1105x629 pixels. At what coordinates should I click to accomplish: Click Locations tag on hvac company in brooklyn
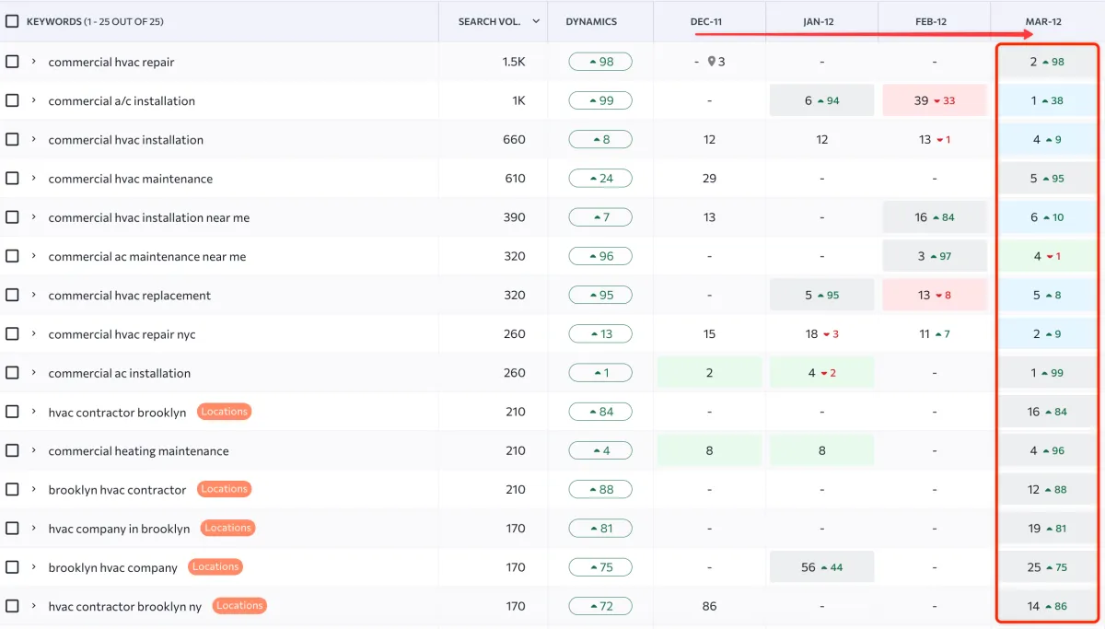tap(228, 528)
